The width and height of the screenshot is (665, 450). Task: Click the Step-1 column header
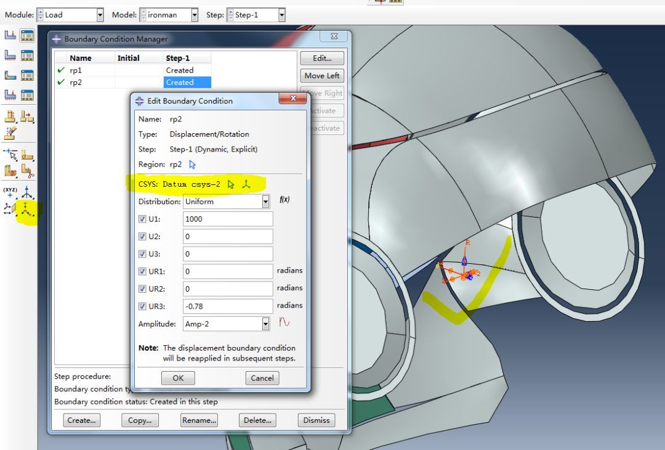(178, 58)
